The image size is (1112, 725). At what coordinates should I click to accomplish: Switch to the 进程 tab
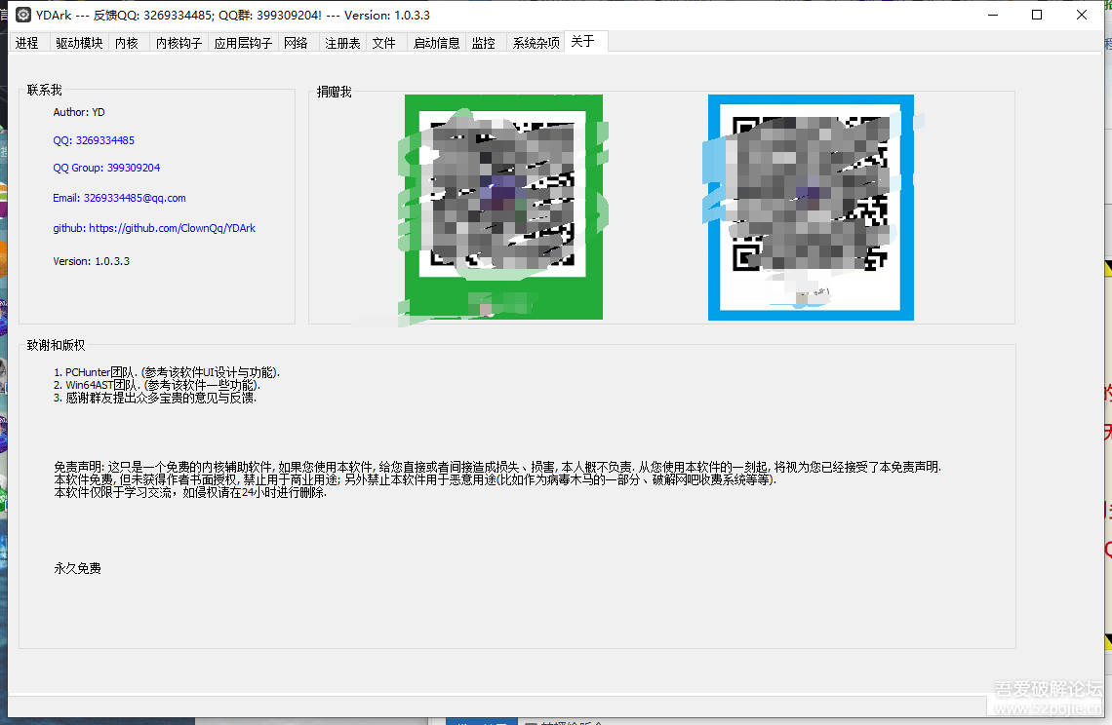pyautogui.click(x=27, y=43)
